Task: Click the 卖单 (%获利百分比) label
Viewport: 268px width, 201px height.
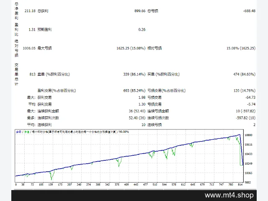Action: point(54,75)
